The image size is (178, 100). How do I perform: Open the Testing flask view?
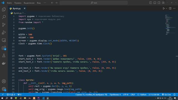[4, 56]
